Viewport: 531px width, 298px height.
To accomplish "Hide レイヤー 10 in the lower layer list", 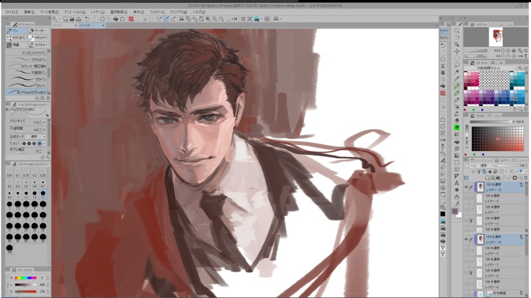I will [466, 239].
